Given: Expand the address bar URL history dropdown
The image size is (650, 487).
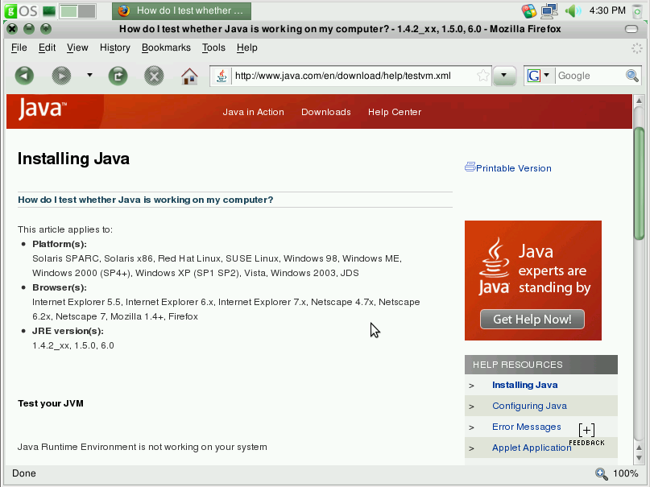Looking at the screenshot, I should (x=504, y=76).
